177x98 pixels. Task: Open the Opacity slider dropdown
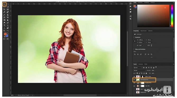click(156, 70)
